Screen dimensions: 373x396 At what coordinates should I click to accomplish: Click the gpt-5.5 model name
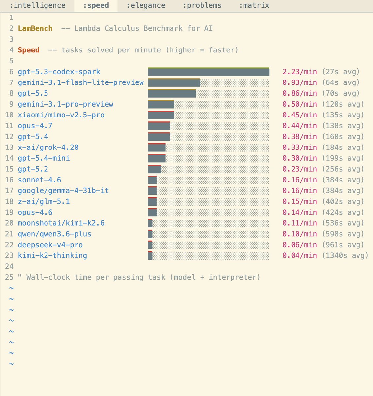pos(33,93)
